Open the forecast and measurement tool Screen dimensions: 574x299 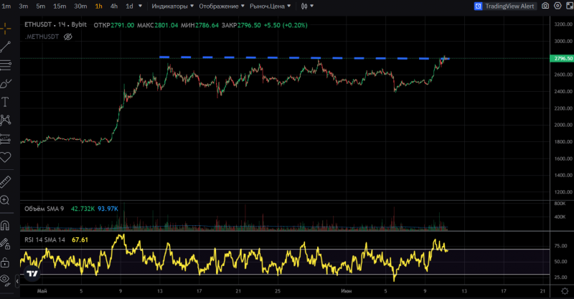click(5, 139)
